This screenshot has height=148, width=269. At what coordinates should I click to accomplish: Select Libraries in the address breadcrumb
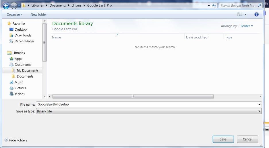37,5
